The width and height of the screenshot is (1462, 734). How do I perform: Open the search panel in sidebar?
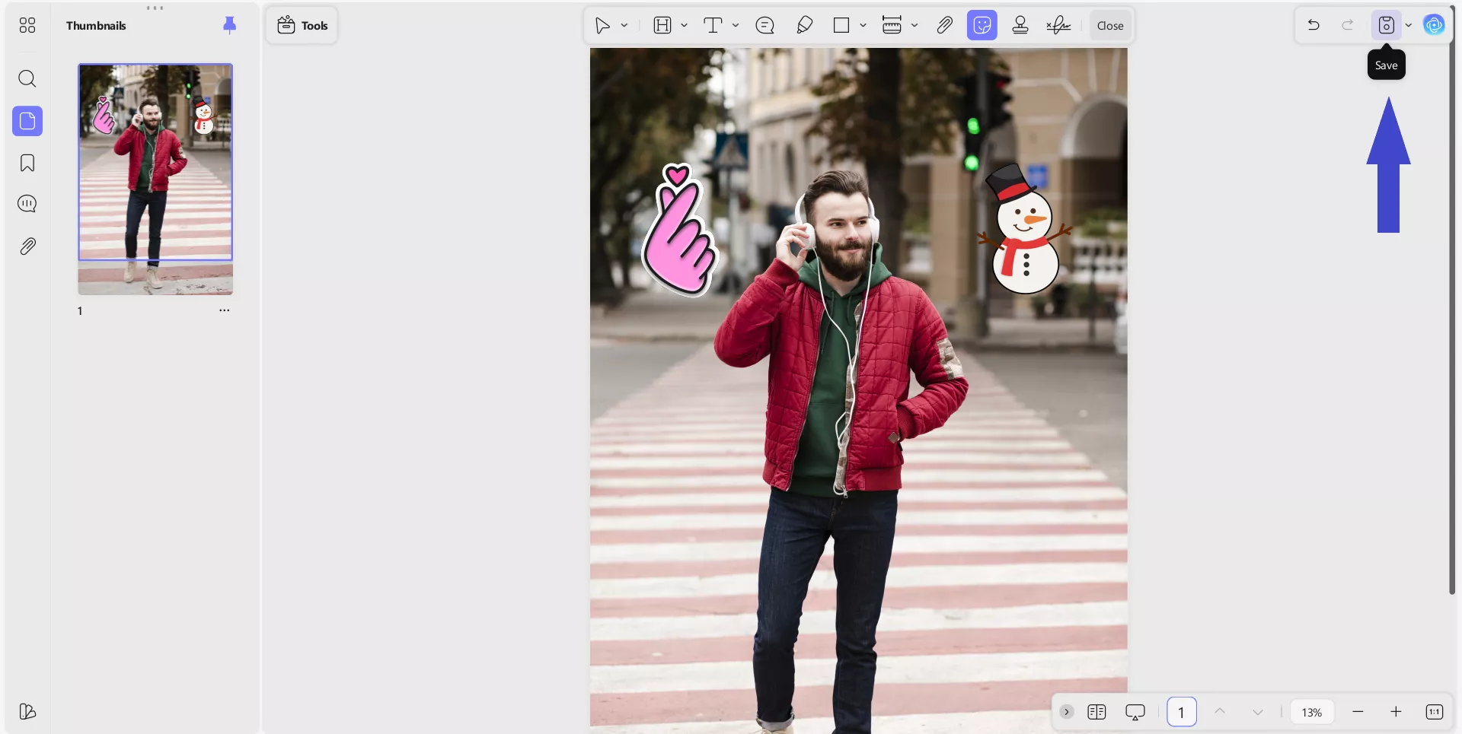27,79
